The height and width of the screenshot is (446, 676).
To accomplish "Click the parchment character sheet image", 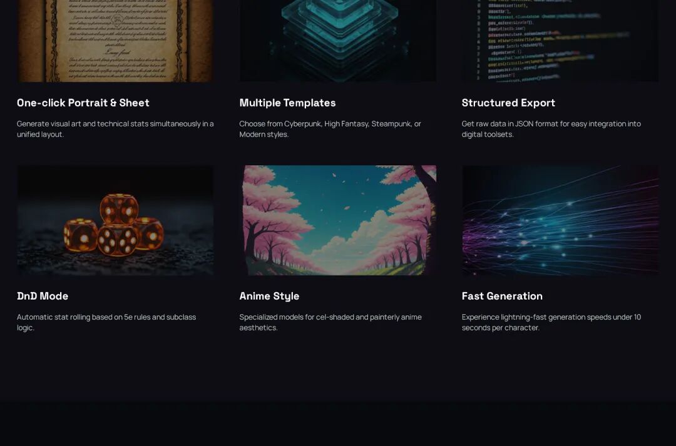I will (x=115, y=41).
